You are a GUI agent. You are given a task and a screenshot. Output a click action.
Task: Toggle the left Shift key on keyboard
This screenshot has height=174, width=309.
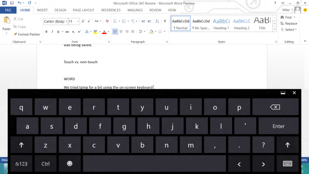(x=21, y=145)
